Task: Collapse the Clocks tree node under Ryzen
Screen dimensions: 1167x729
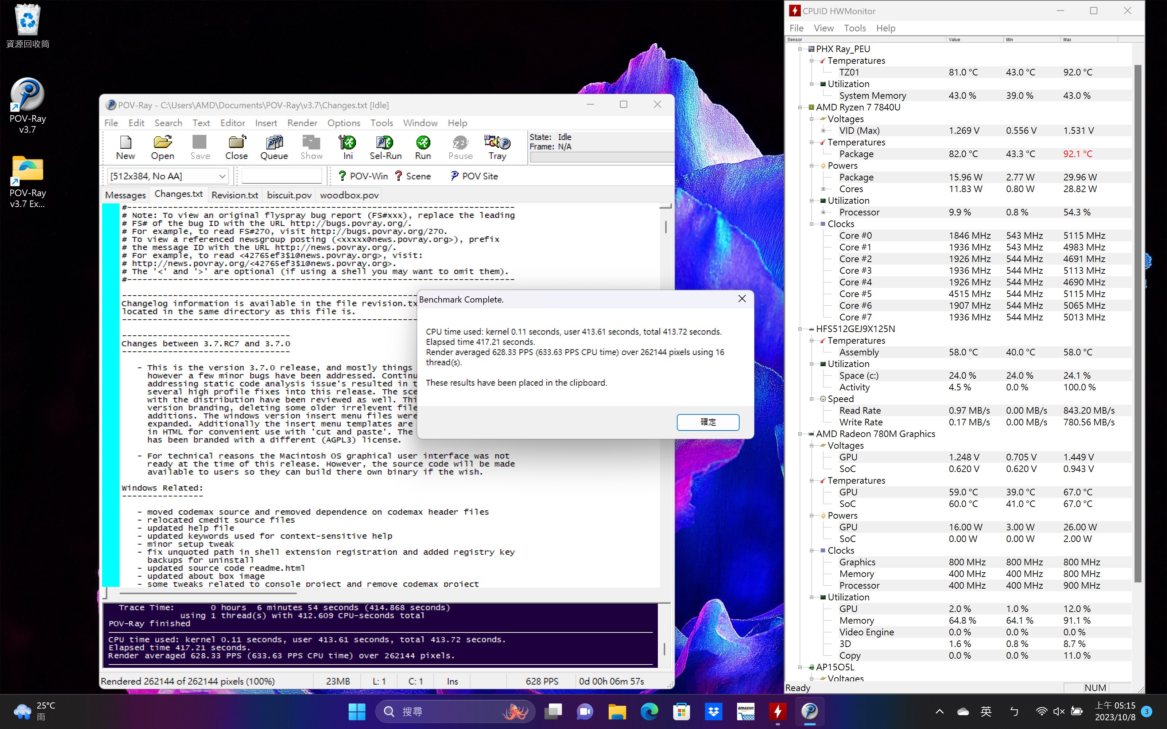Action: [811, 224]
